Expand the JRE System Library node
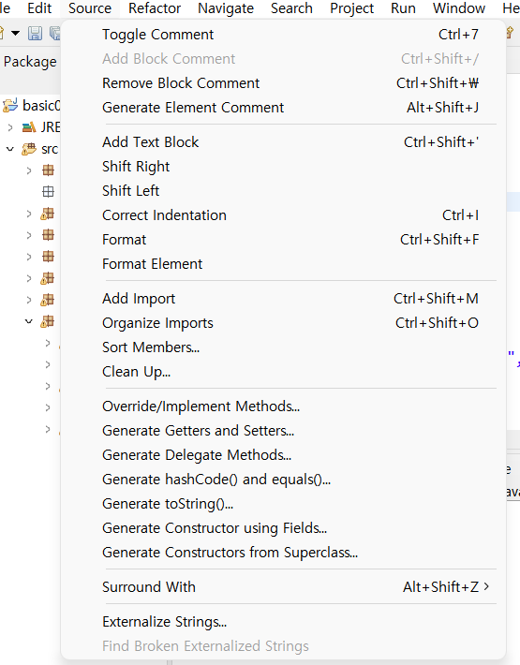This screenshot has height=665, width=520. point(10,126)
